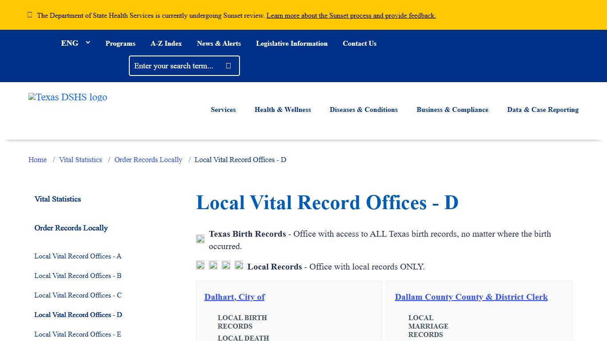
Task: Select the A-Z Index menu item
Action: pyautogui.click(x=166, y=43)
